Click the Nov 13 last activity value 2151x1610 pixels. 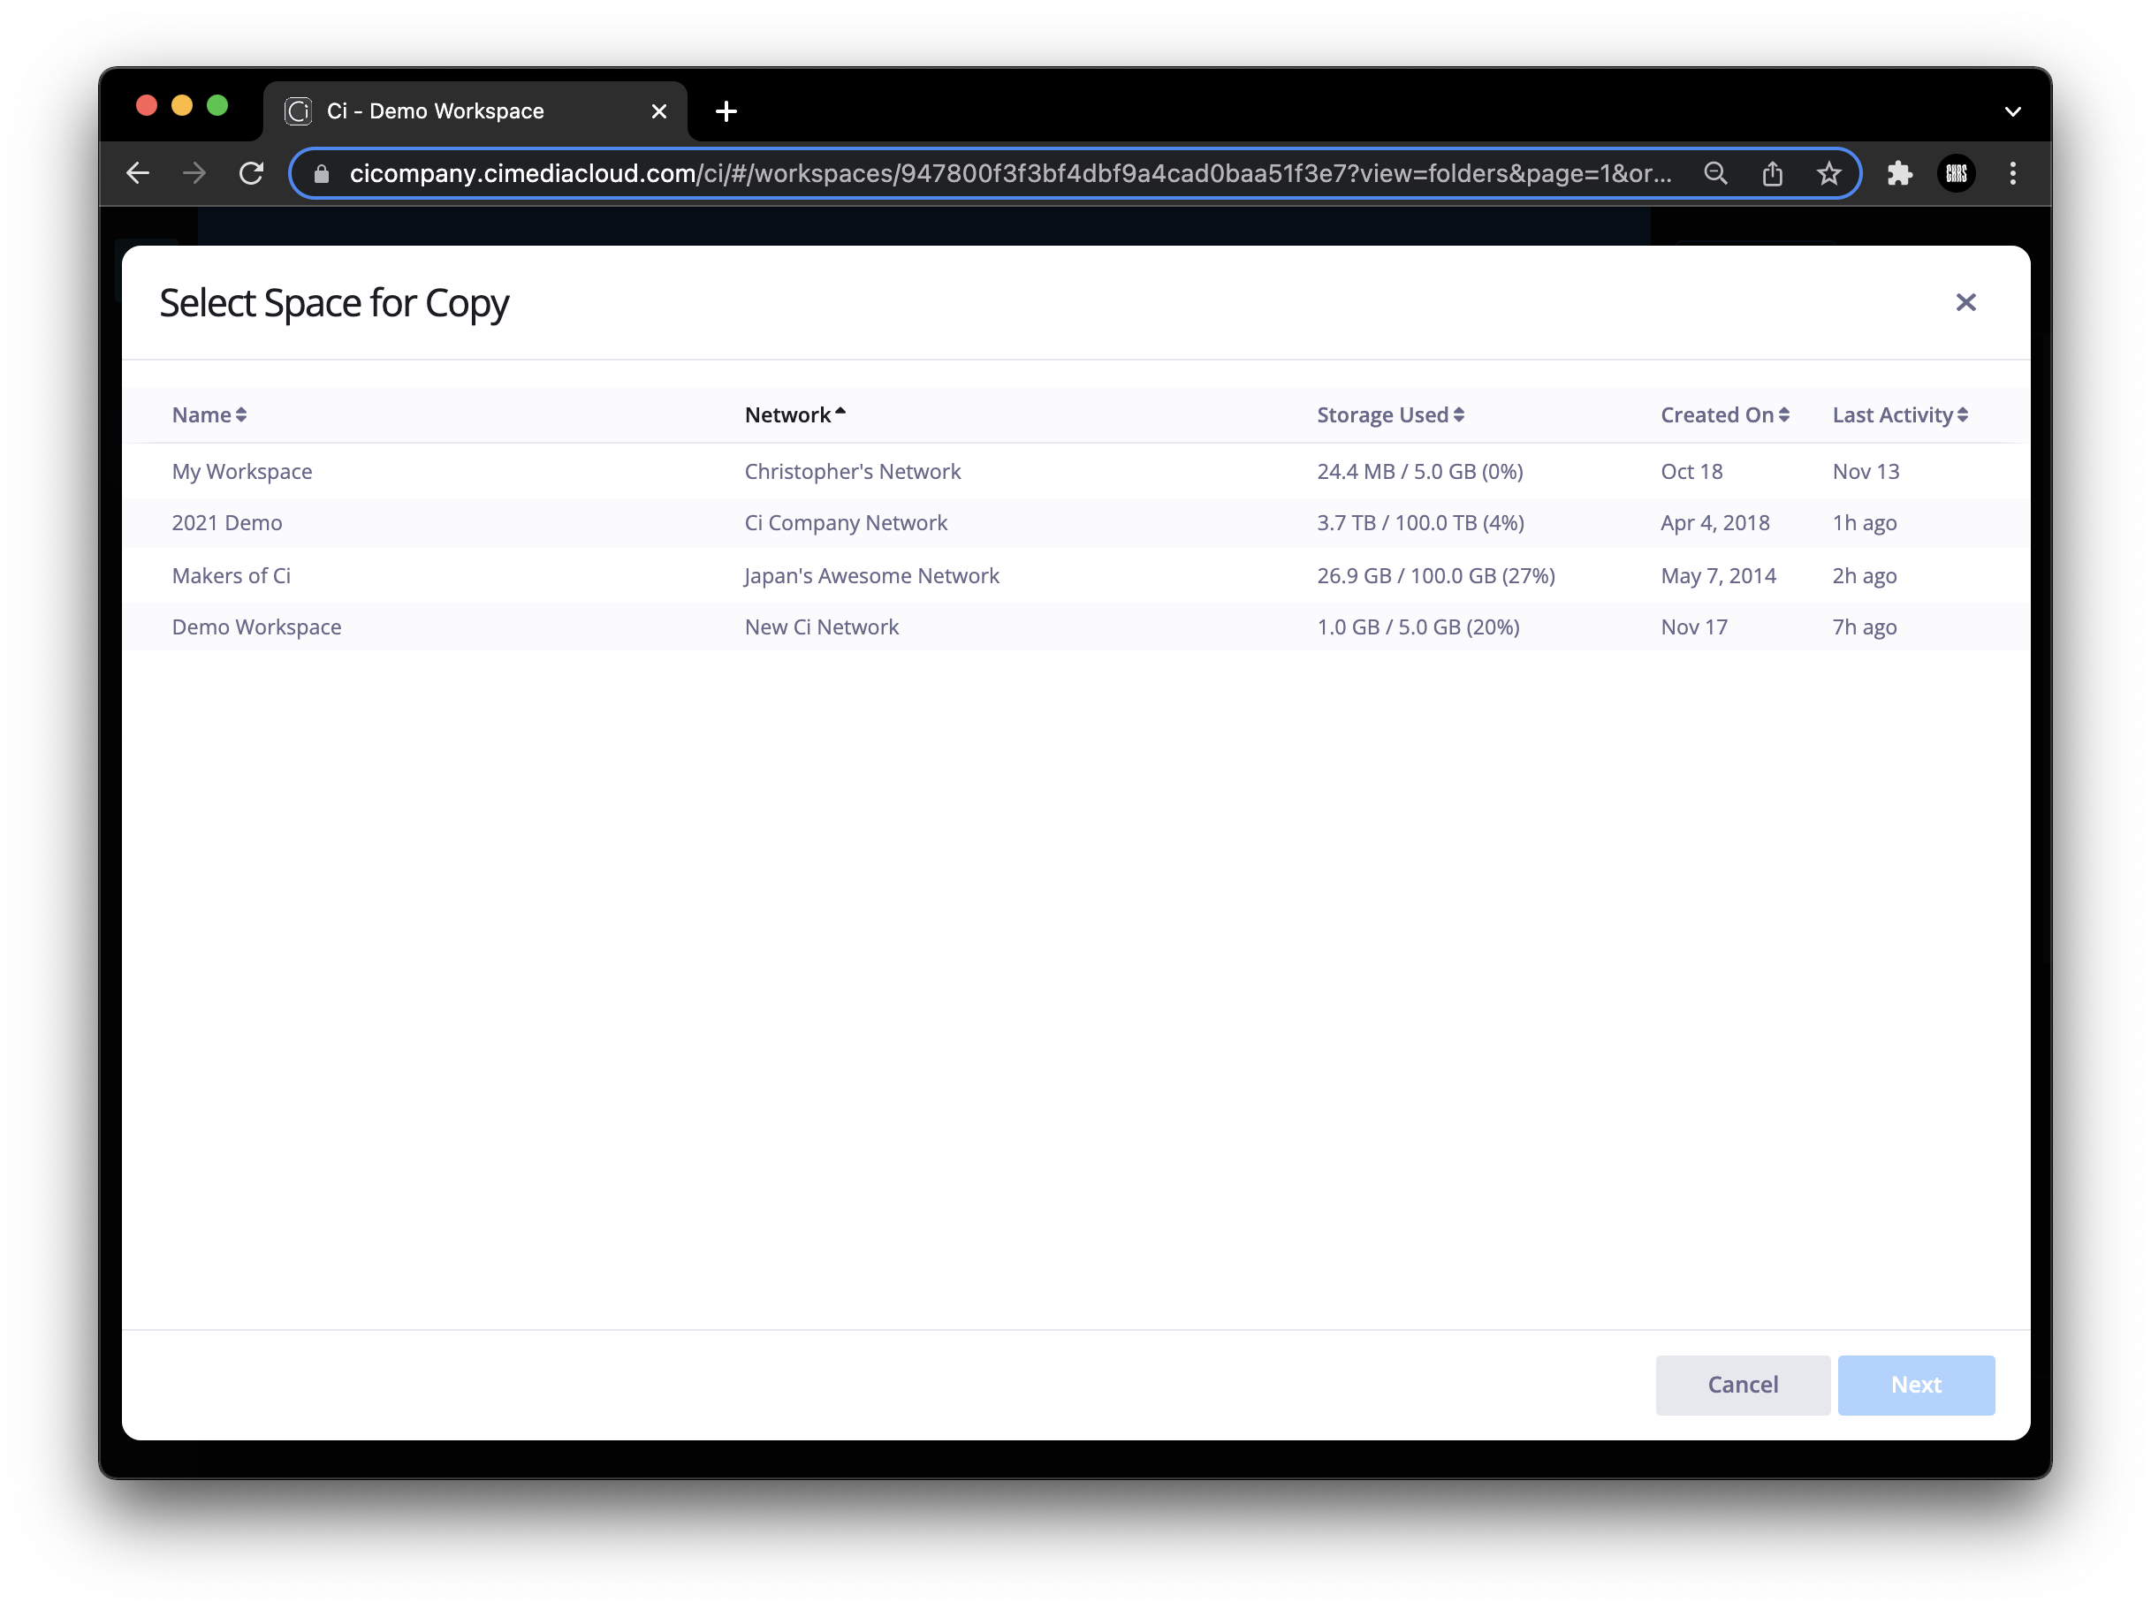pyautogui.click(x=1865, y=472)
